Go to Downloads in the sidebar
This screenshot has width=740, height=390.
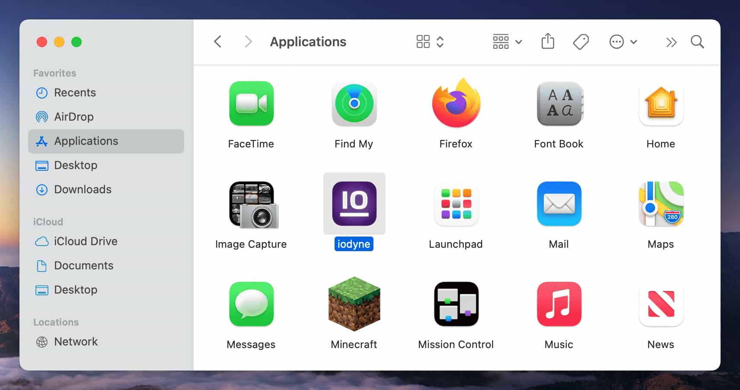(x=83, y=189)
